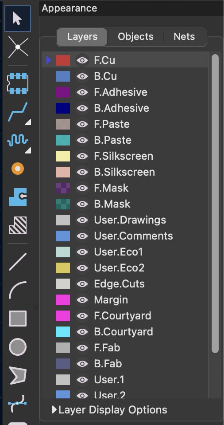The width and height of the screenshot is (224, 425).
Task: Switch to the Nets tab
Action: click(184, 37)
